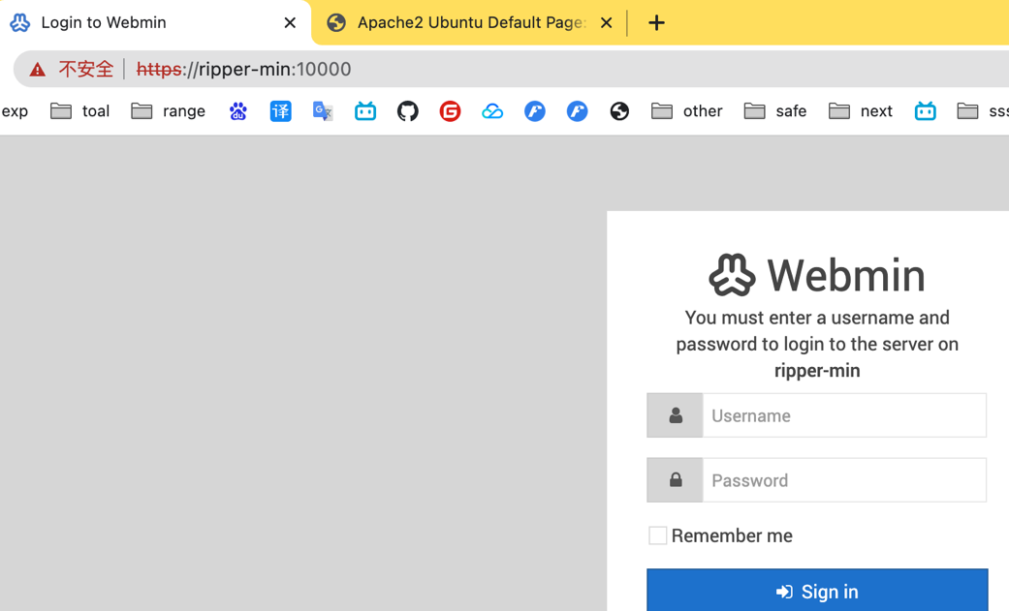Viewport: 1009px width, 611px height.
Task: Open the range bookmark folder
Action: (168, 111)
